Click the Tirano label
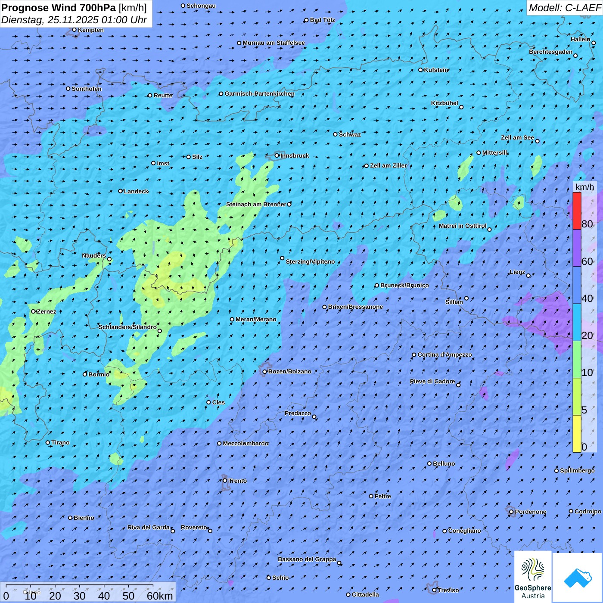603x603 pixels. (x=60, y=442)
